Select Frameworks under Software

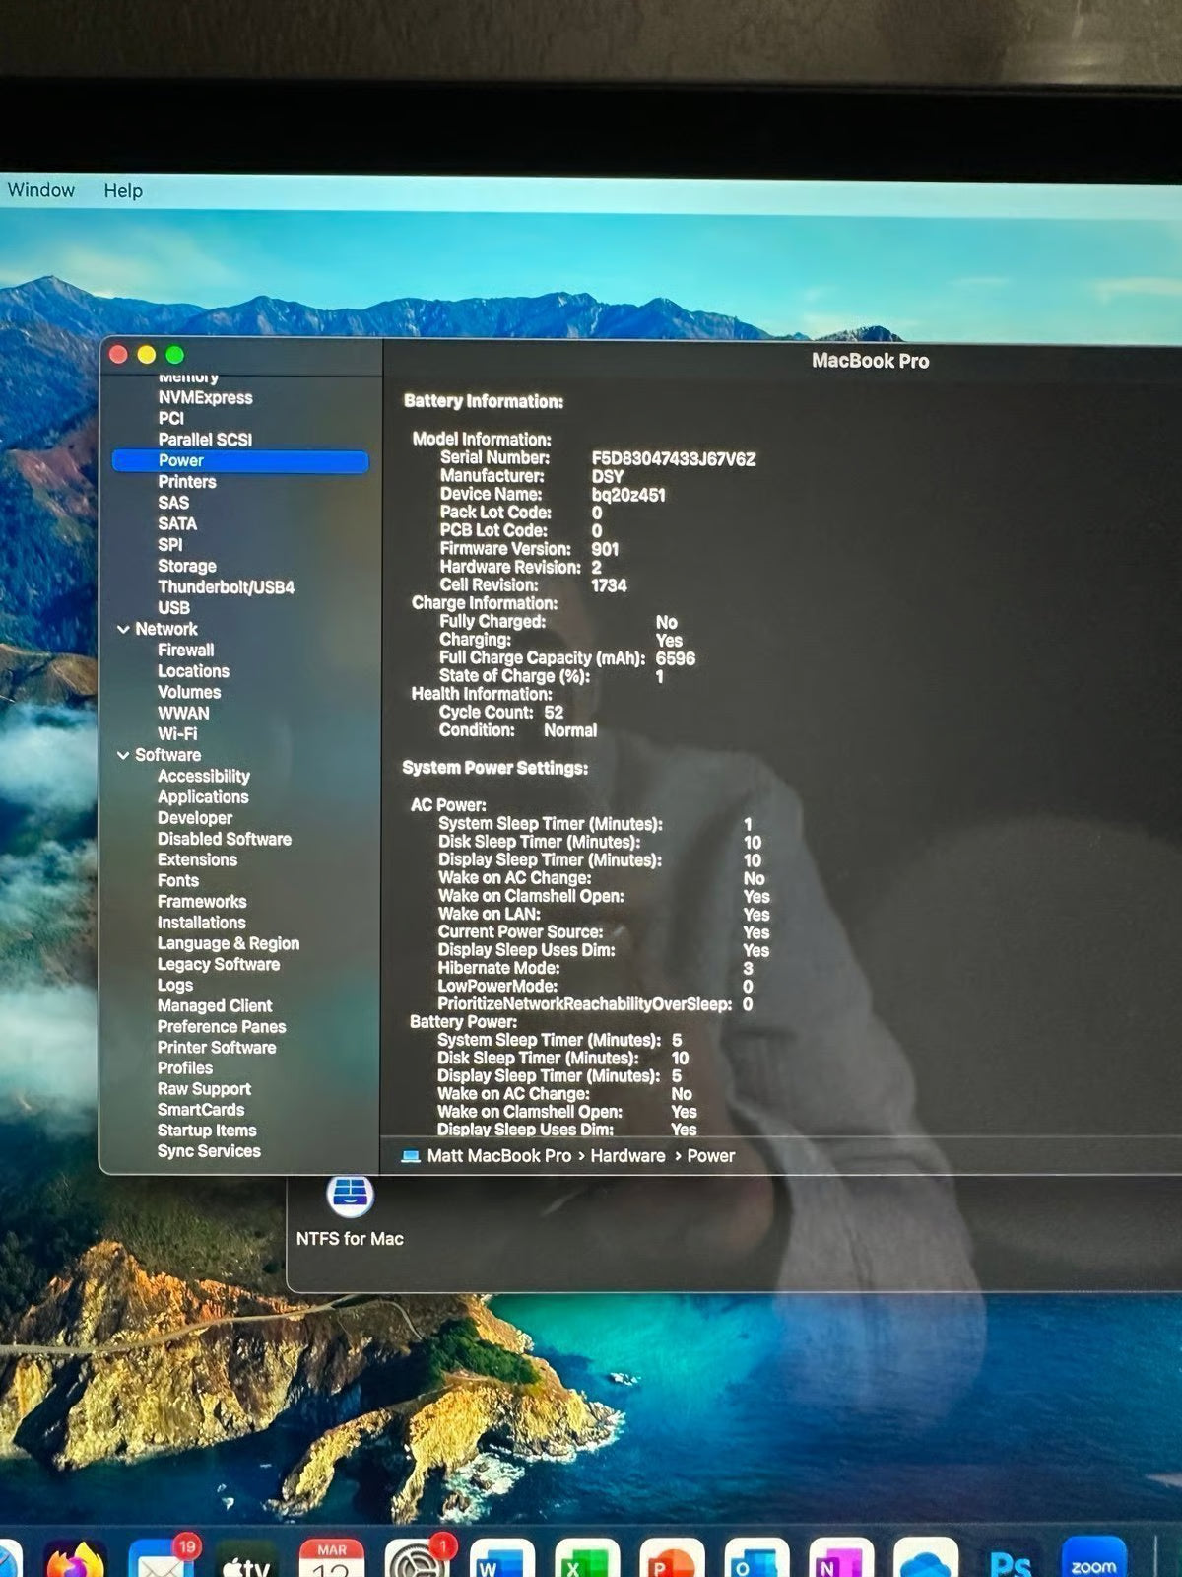point(202,902)
